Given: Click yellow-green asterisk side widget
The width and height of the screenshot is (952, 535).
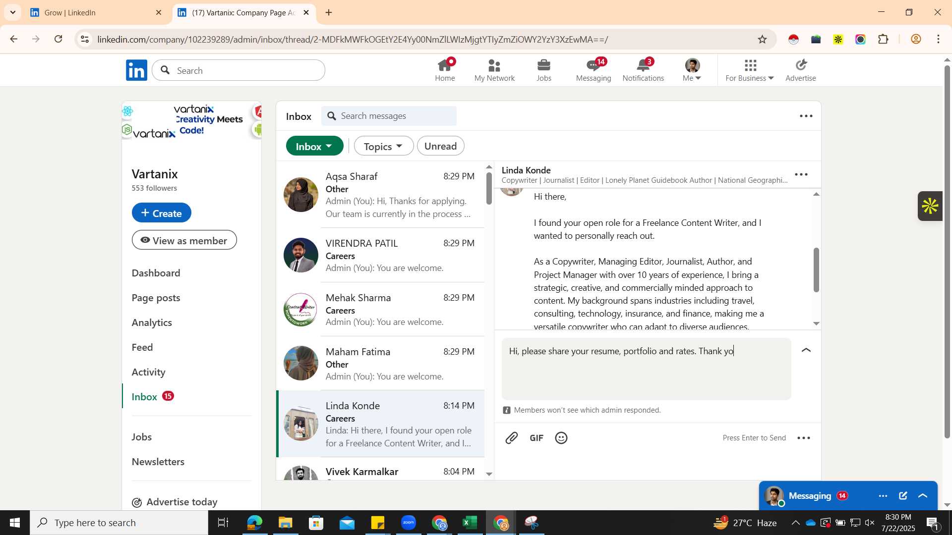Looking at the screenshot, I should tap(930, 206).
